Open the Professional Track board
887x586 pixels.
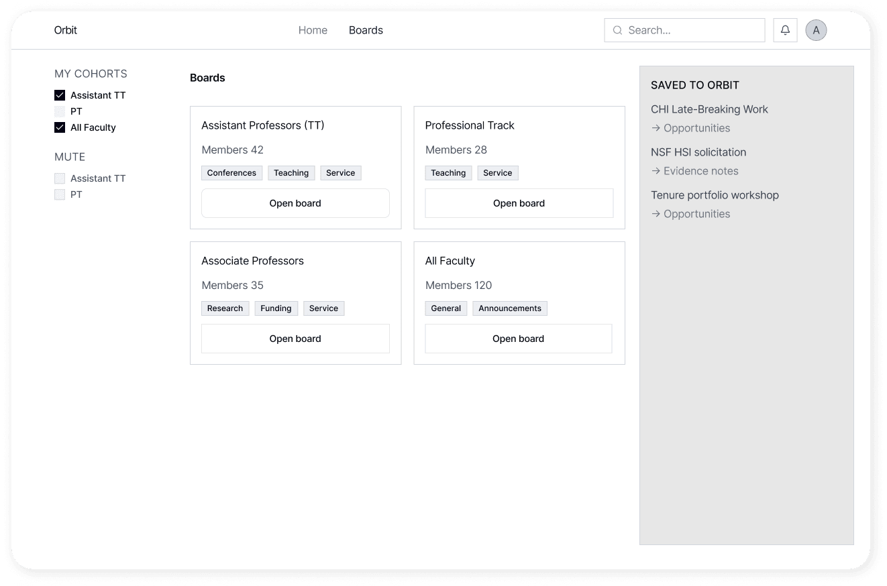(x=519, y=203)
